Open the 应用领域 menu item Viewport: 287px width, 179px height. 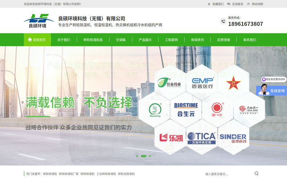point(224,40)
